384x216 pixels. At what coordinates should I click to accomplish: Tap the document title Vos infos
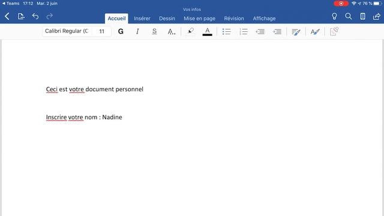pos(192,10)
